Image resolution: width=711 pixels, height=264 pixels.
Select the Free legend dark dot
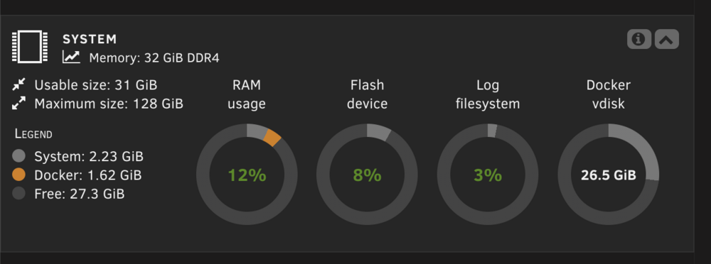click(19, 194)
